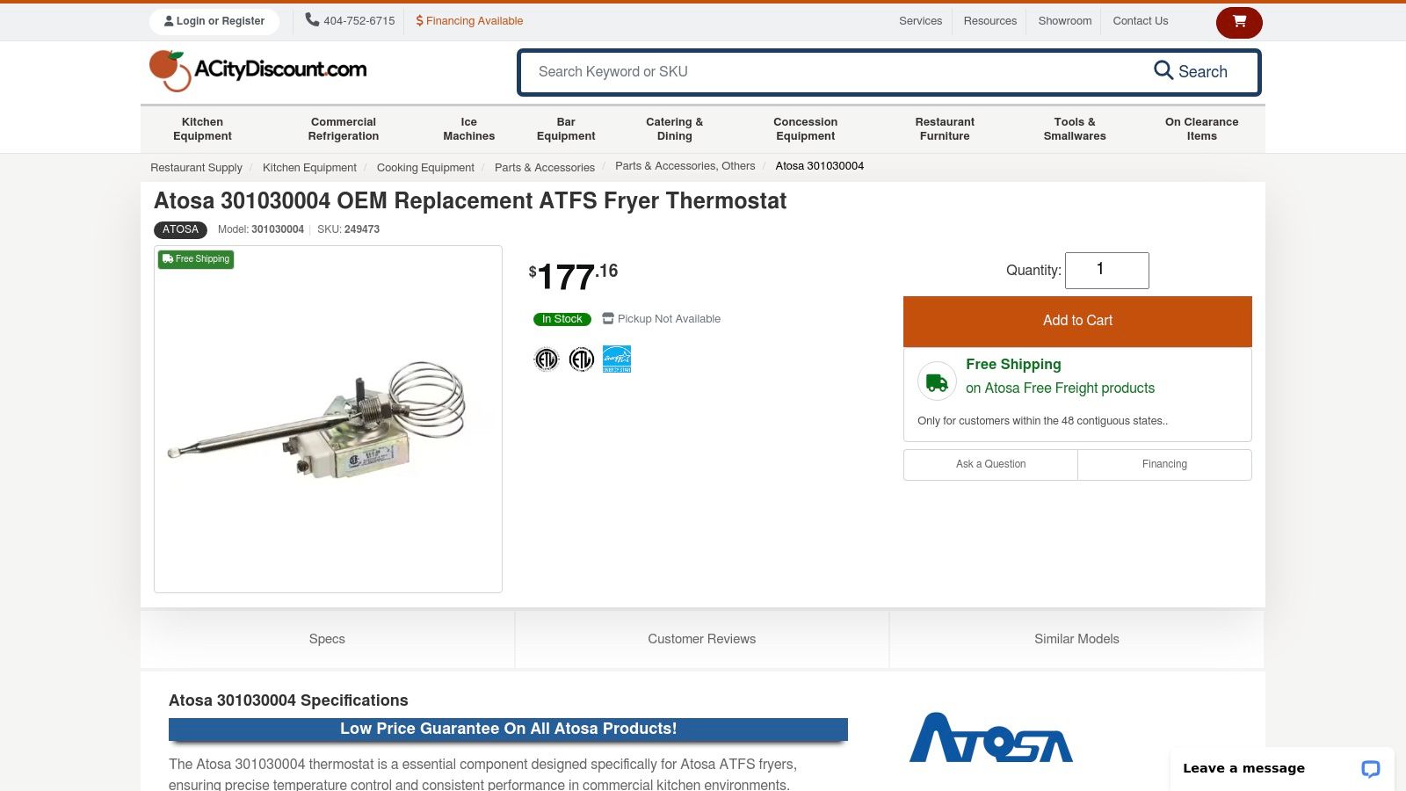Open the thermostat product image
This screenshot has width=1406, height=791.
click(328, 419)
